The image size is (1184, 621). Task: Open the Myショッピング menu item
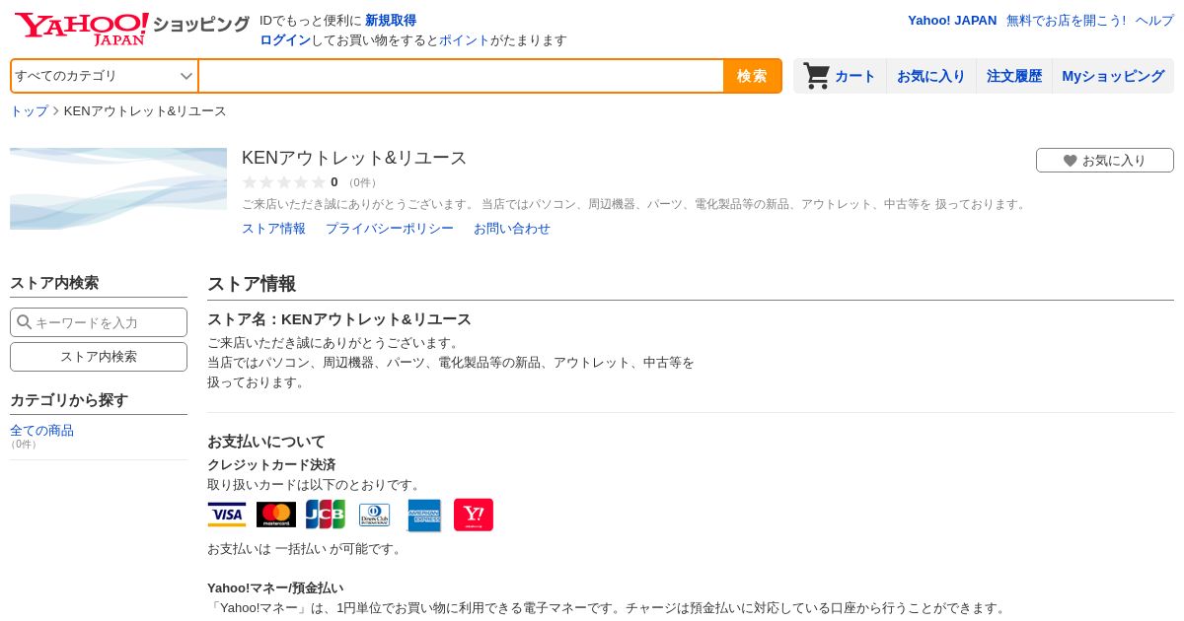tap(1113, 76)
